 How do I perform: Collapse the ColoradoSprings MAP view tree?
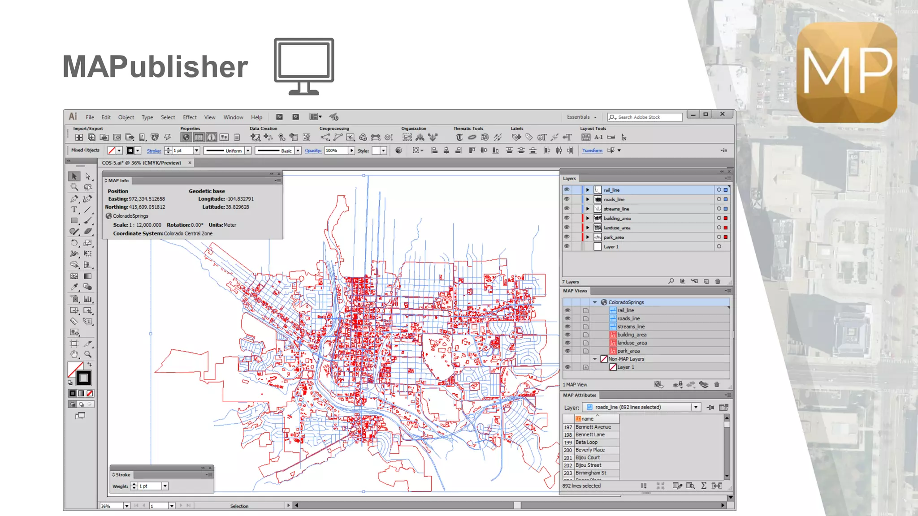pyautogui.click(x=595, y=302)
